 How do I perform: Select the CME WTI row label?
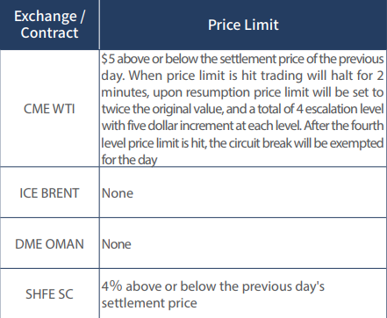[x=49, y=109]
